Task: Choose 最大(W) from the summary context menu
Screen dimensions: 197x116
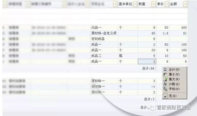Action: point(175,79)
